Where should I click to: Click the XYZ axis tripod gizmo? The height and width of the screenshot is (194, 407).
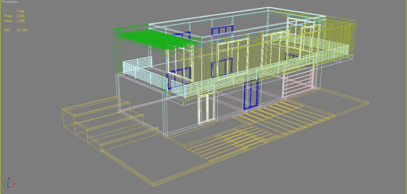click(x=8, y=183)
